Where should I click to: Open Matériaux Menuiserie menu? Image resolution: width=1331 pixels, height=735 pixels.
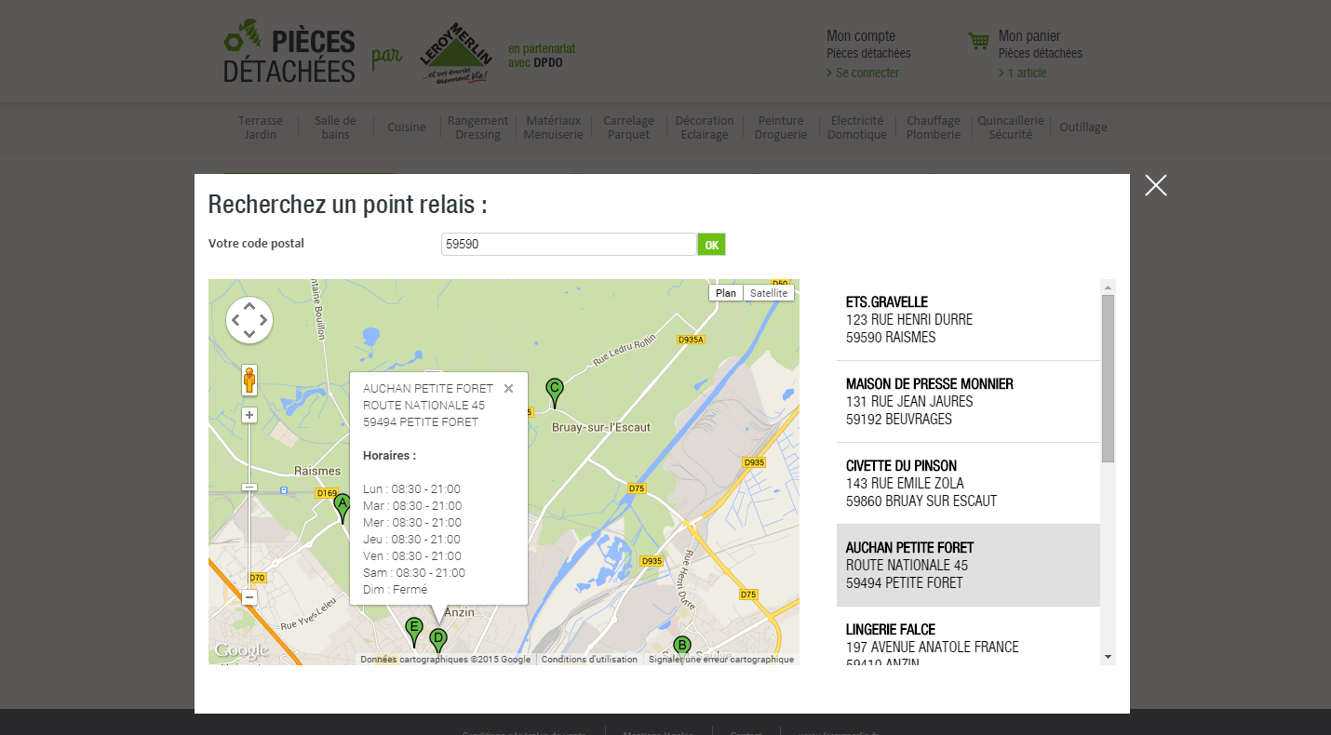coord(553,127)
